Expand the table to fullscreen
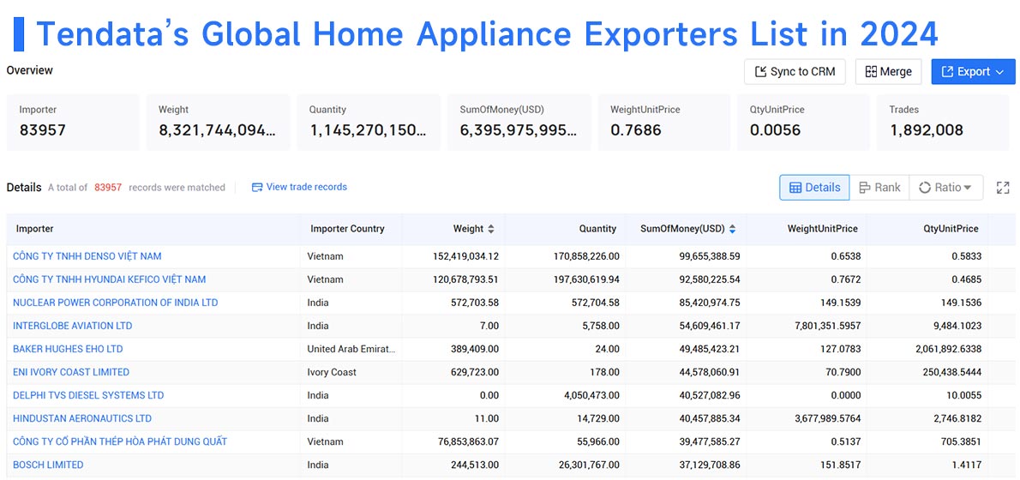Image resolution: width=1020 pixels, height=480 pixels. (x=1003, y=188)
